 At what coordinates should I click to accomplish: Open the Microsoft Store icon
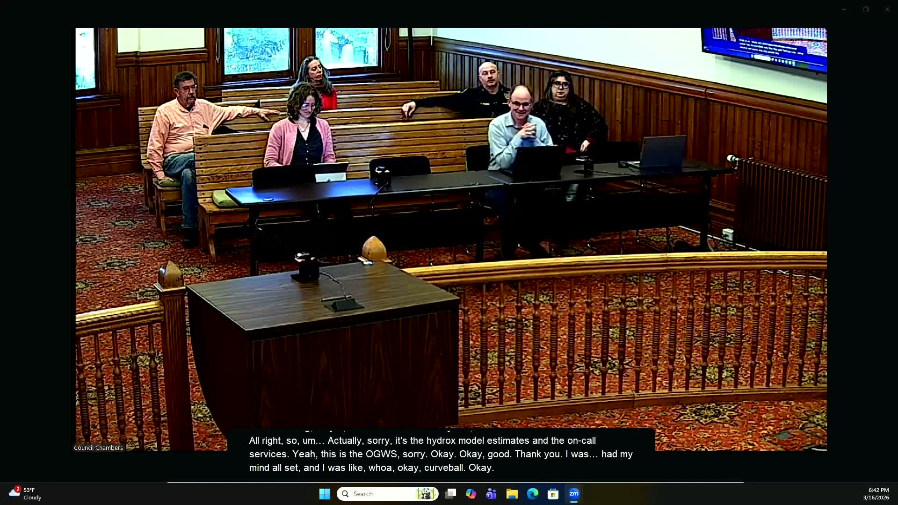(553, 494)
